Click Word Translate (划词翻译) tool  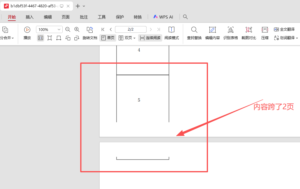click(284, 38)
